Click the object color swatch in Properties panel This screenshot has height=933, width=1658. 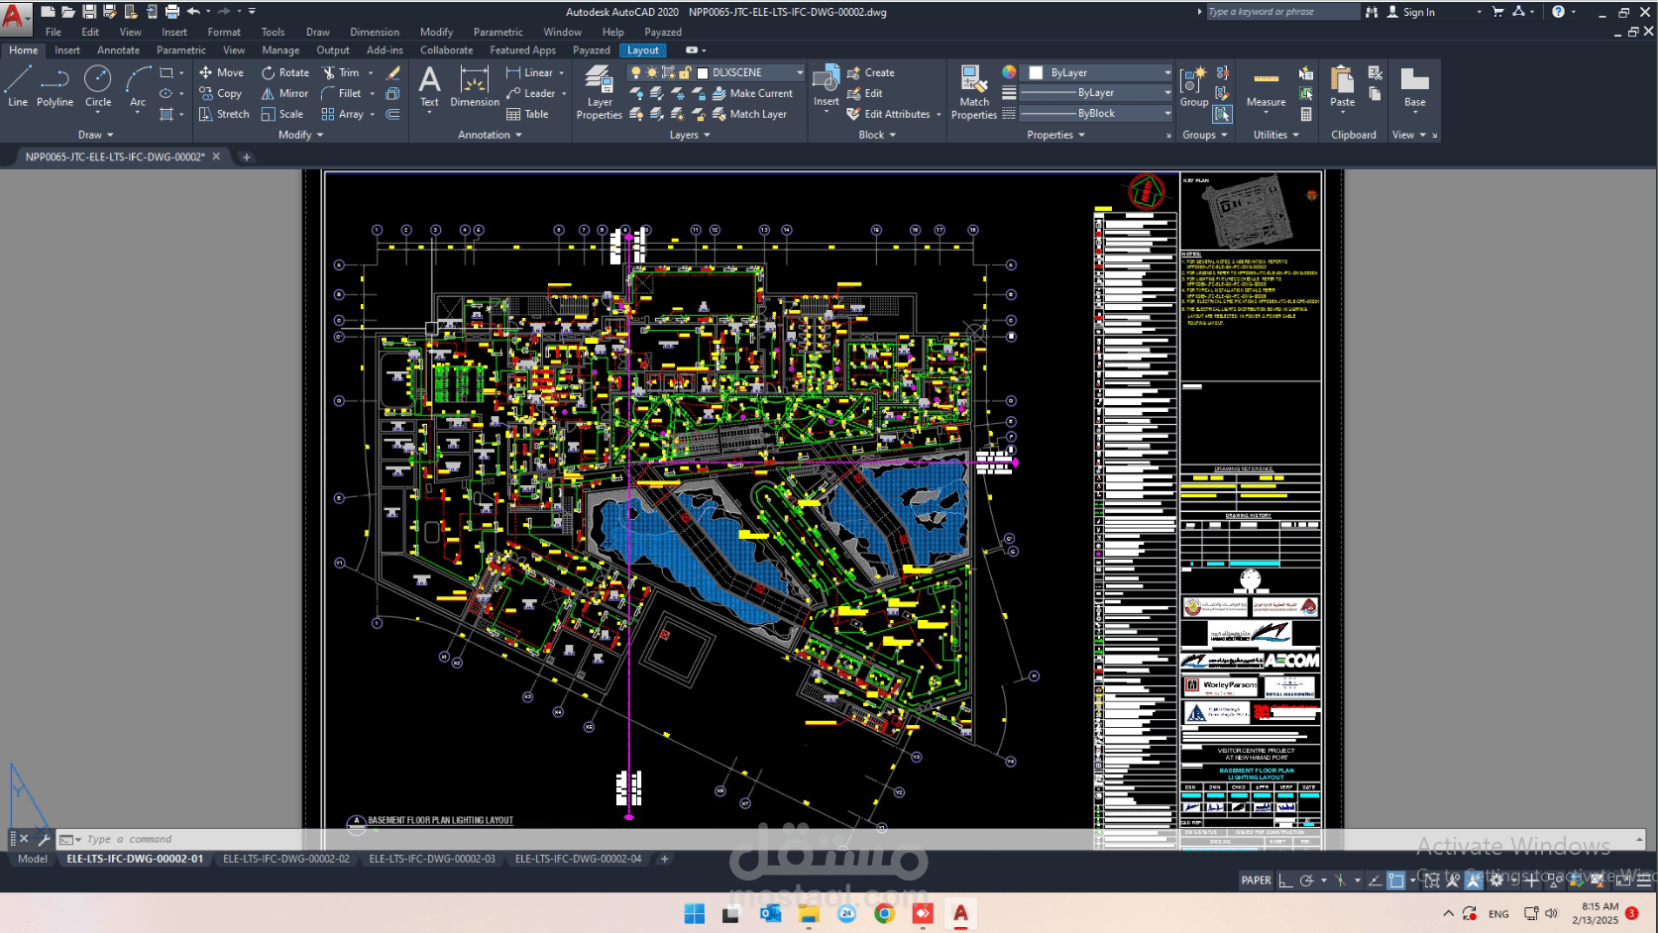tap(1036, 72)
